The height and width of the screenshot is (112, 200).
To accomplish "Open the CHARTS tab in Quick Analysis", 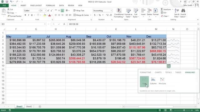I will point(158,72).
